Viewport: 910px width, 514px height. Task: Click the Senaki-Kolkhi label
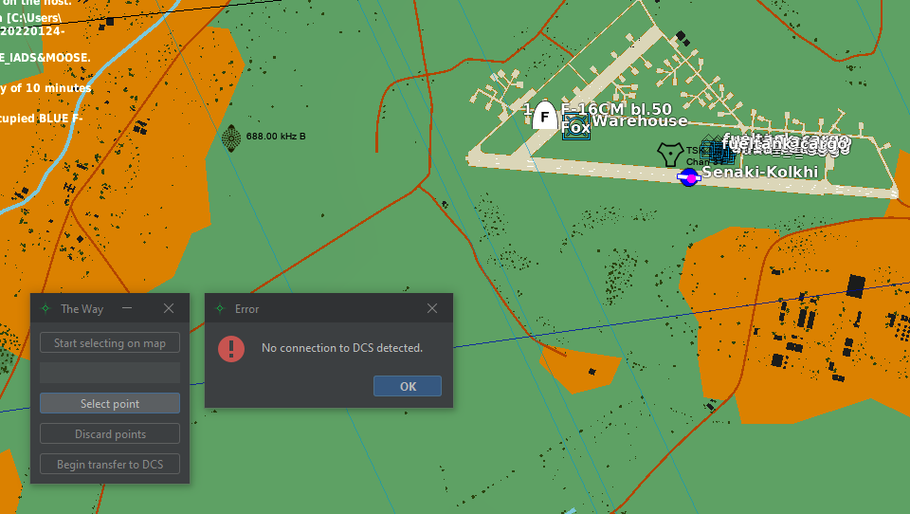[759, 172]
